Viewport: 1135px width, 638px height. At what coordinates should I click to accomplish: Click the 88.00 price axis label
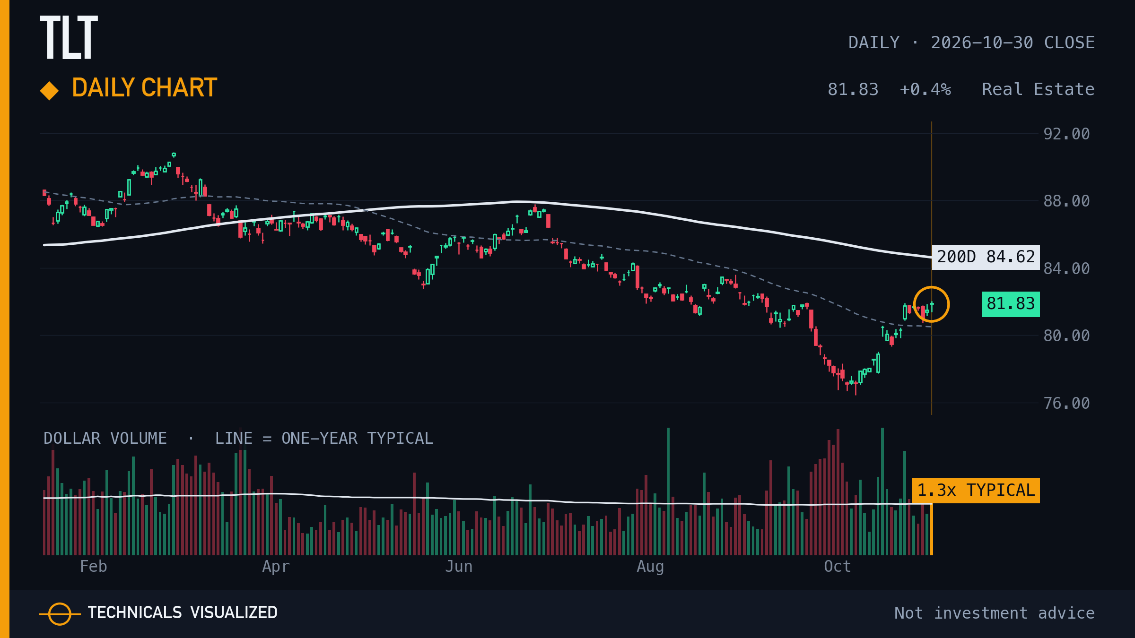[1066, 201]
